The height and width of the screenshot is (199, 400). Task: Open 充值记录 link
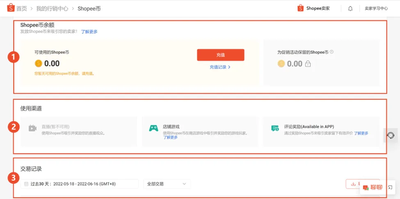coord(218,67)
